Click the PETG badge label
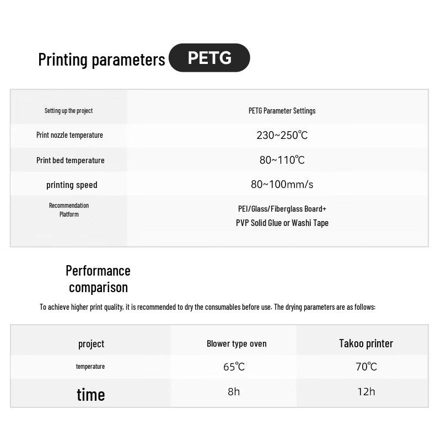Viewport: 441px width, 441px height. pos(209,58)
